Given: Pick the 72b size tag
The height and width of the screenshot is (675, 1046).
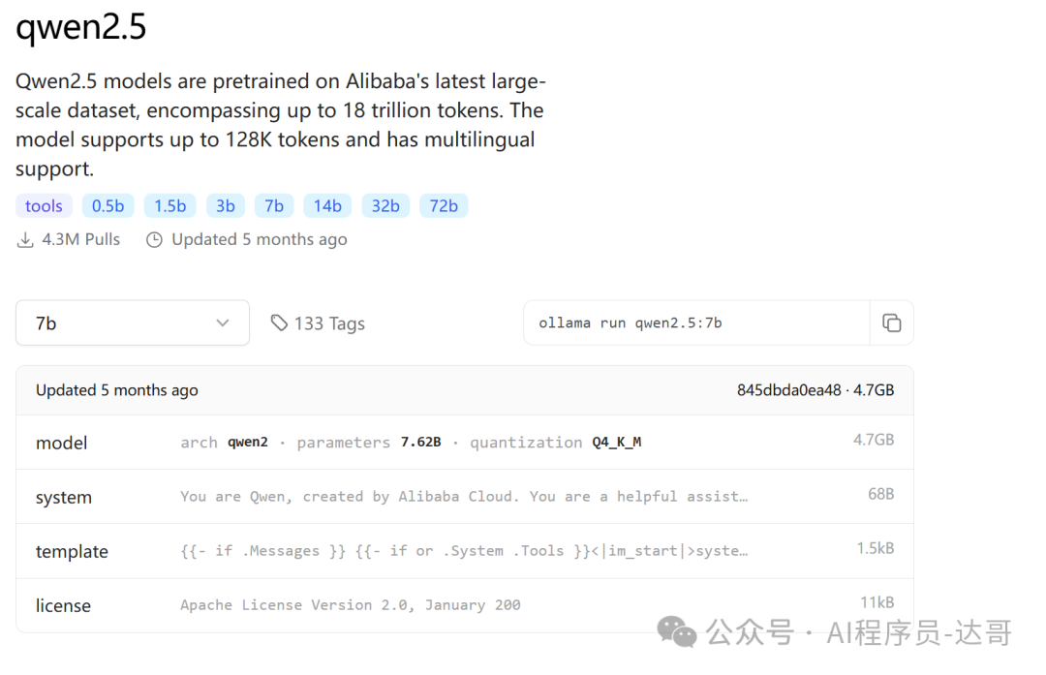Looking at the screenshot, I should tap(444, 206).
